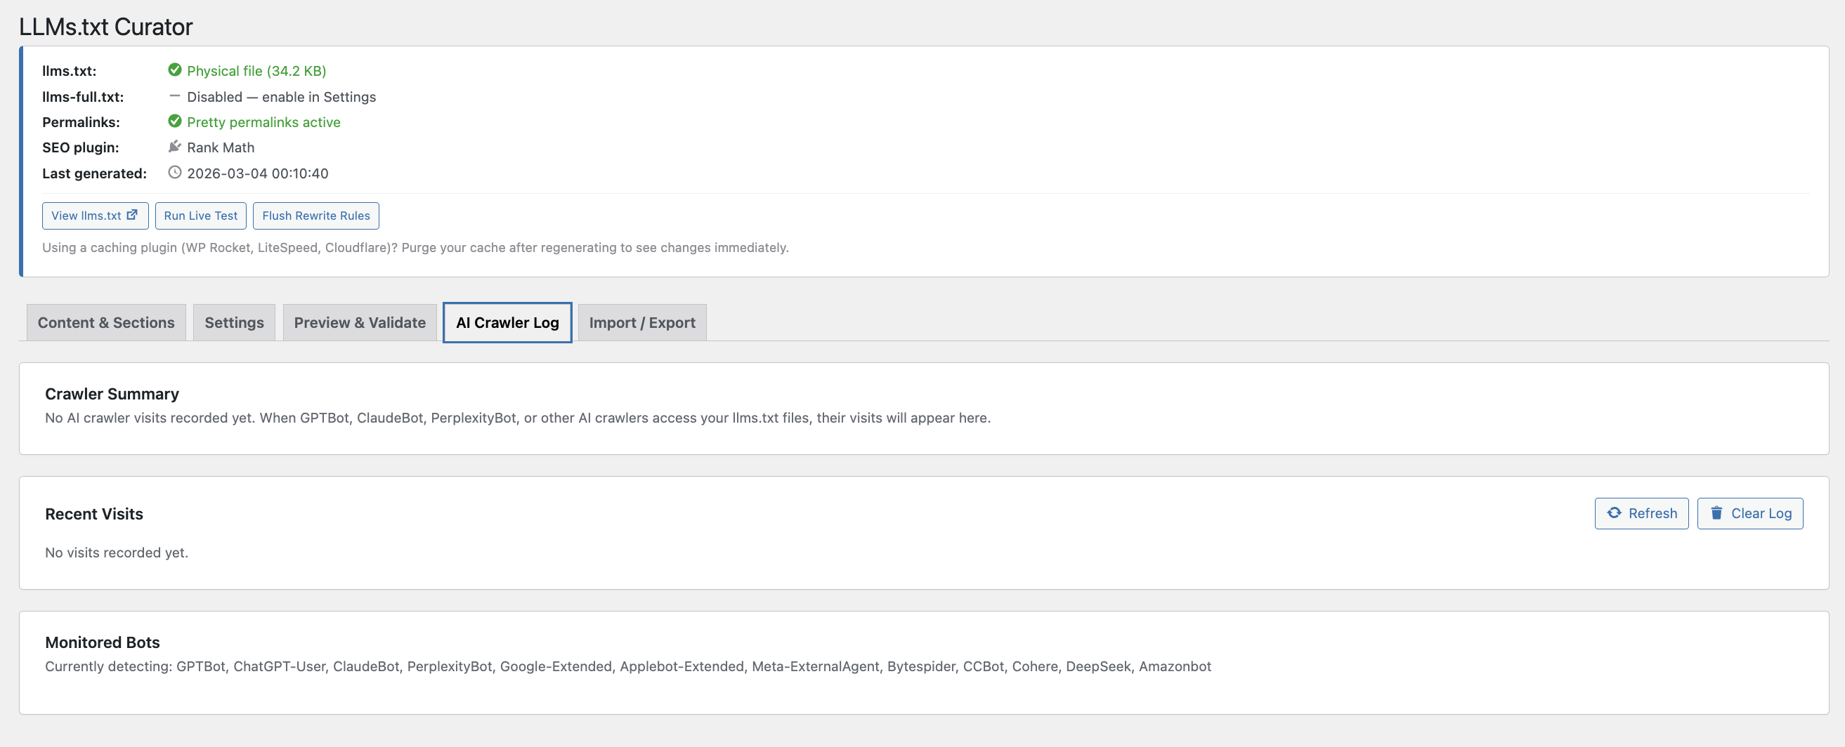
Task: Switch to the Import / Export tab
Action: click(641, 322)
